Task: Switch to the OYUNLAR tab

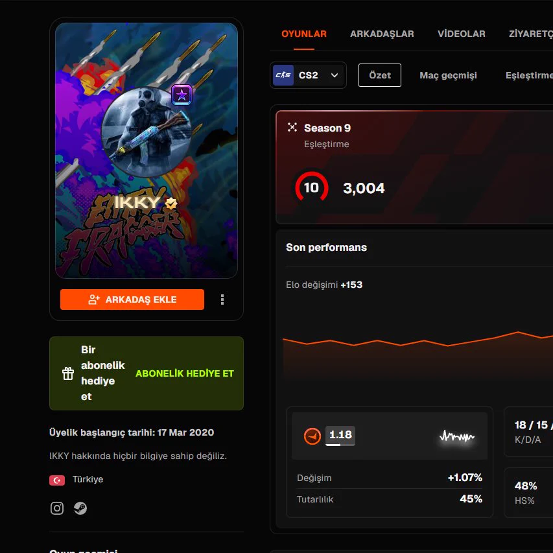Action: coord(304,34)
